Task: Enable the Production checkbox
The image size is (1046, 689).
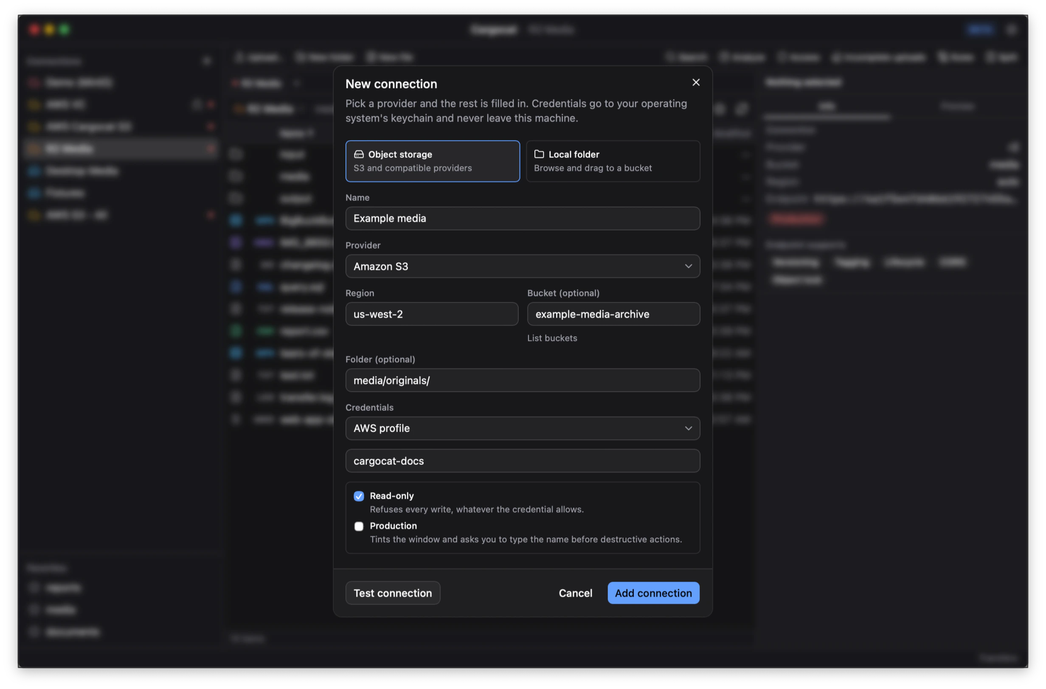Action: pos(359,526)
